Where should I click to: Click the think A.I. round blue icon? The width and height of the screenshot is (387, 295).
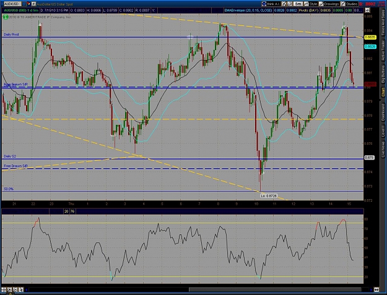tap(264, 4)
